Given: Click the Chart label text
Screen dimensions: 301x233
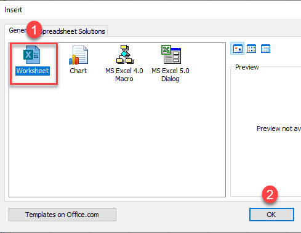Looking at the screenshot, I should click(x=78, y=71).
